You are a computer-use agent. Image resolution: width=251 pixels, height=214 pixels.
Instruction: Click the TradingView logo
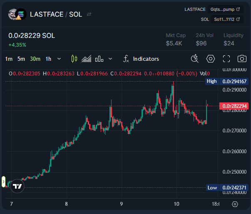coord(17,186)
